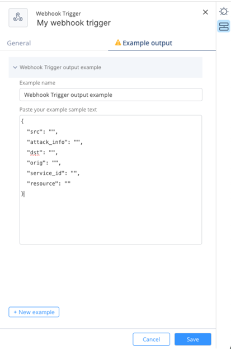Viewport: 231px width, 349px height.
Task: Cancel the webhook trigger changes
Action: [x=152, y=339]
